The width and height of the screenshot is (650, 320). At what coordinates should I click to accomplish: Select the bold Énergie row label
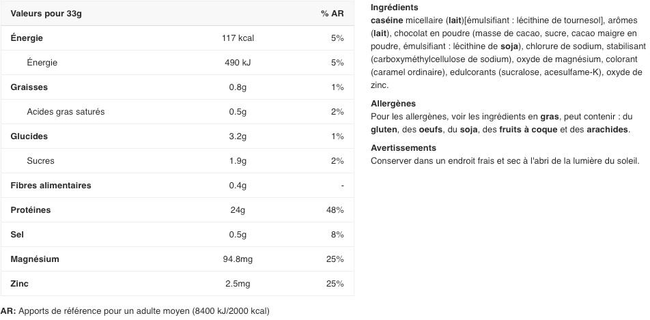click(27, 38)
